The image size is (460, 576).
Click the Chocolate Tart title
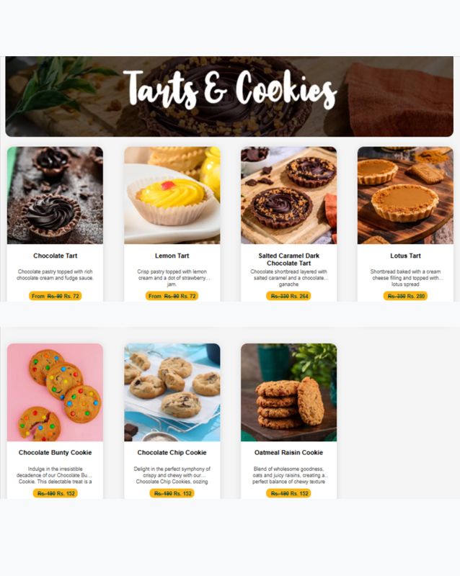tap(56, 256)
